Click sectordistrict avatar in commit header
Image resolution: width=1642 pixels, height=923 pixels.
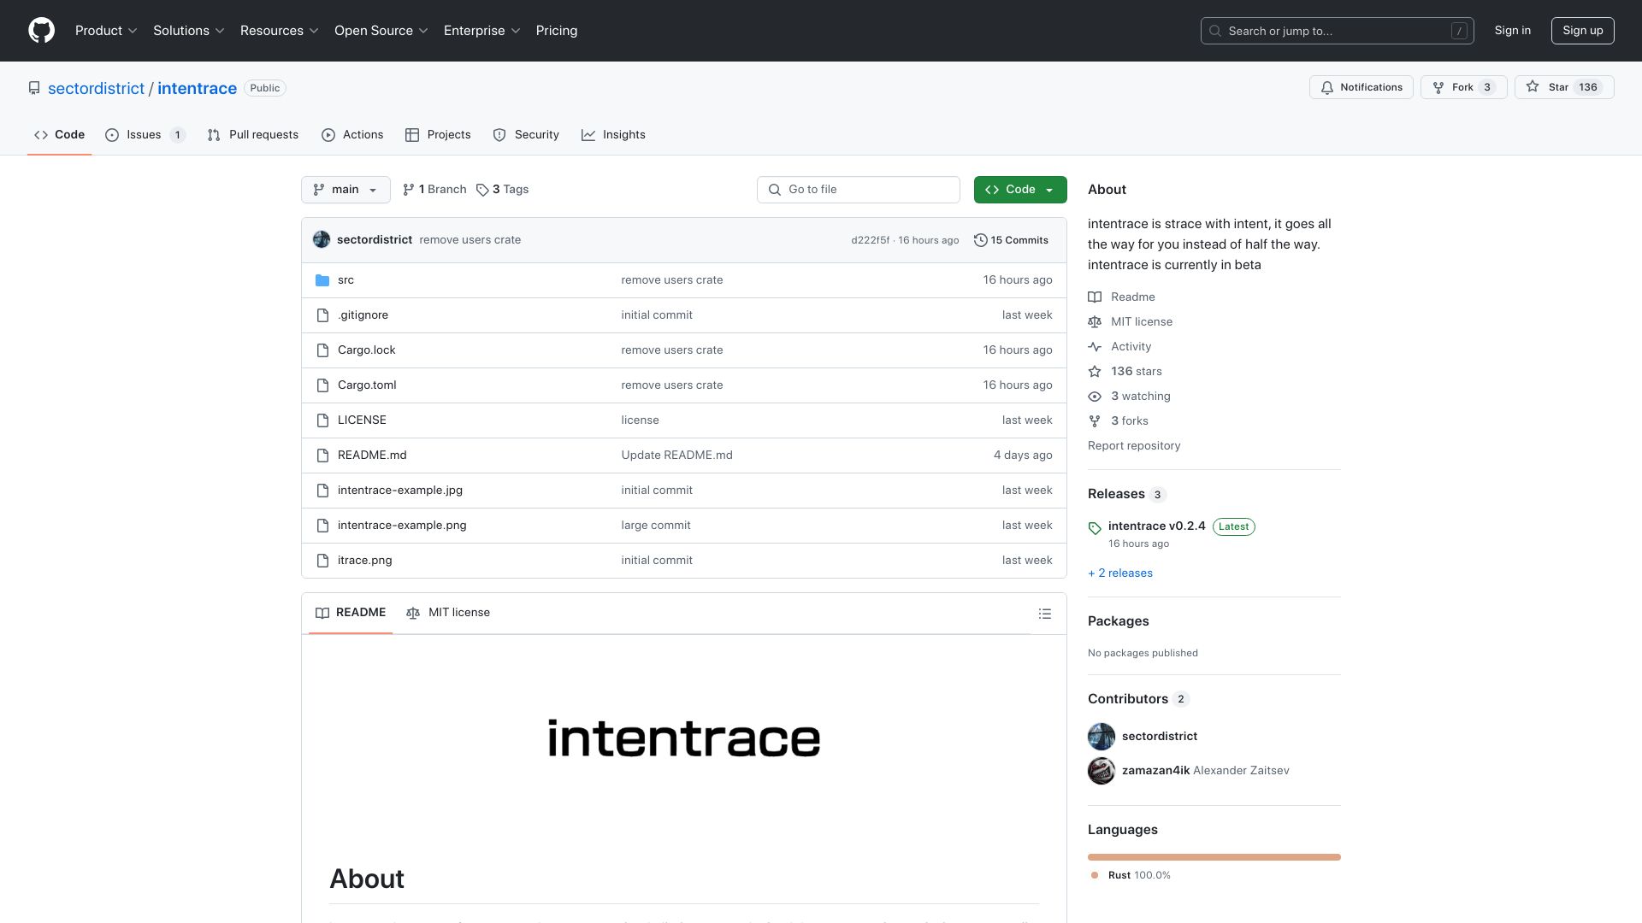click(x=322, y=240)
